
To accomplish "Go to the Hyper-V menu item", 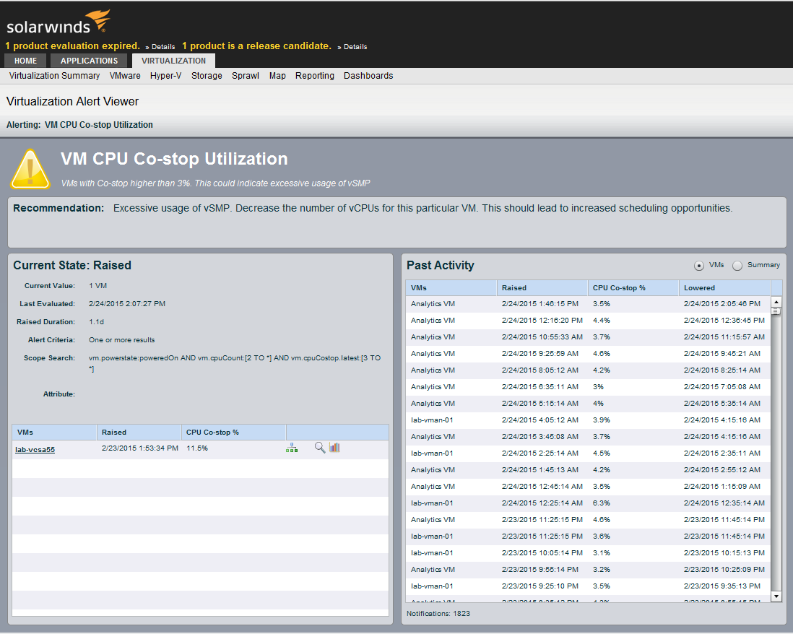I will pyautogui.click(x=166, y=76).
